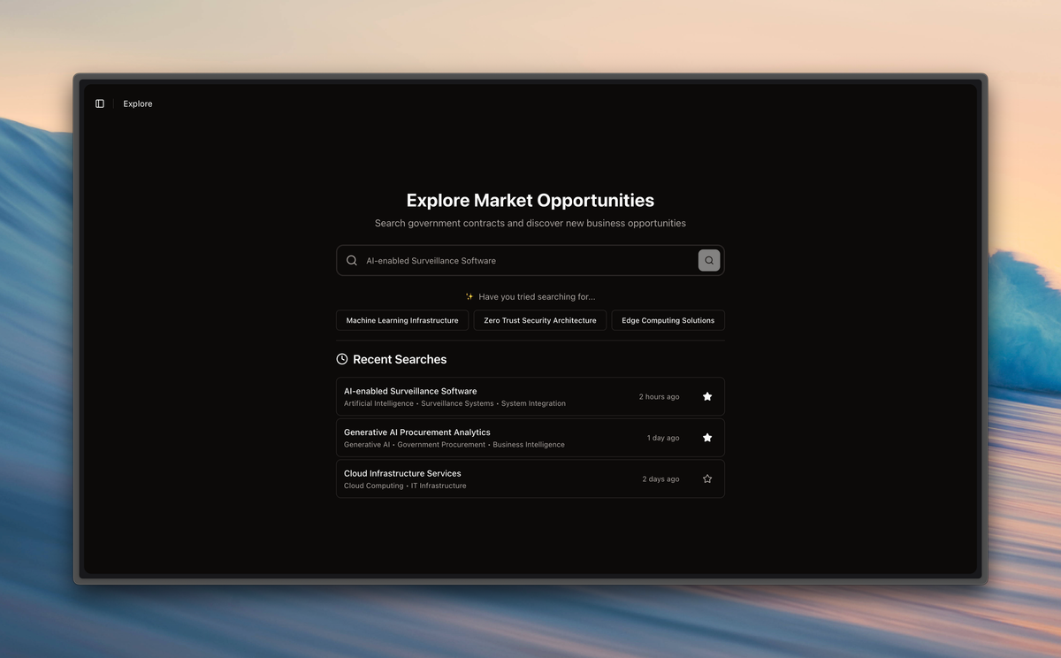Open the AI-enabled Surveillance Software recent search

[x=410, y=391]
